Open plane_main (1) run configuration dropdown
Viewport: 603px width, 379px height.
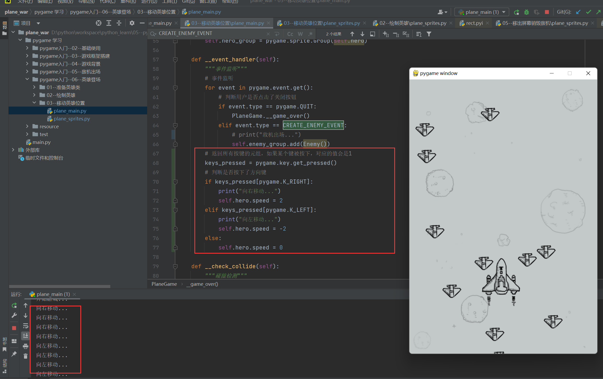pos(482,12)
